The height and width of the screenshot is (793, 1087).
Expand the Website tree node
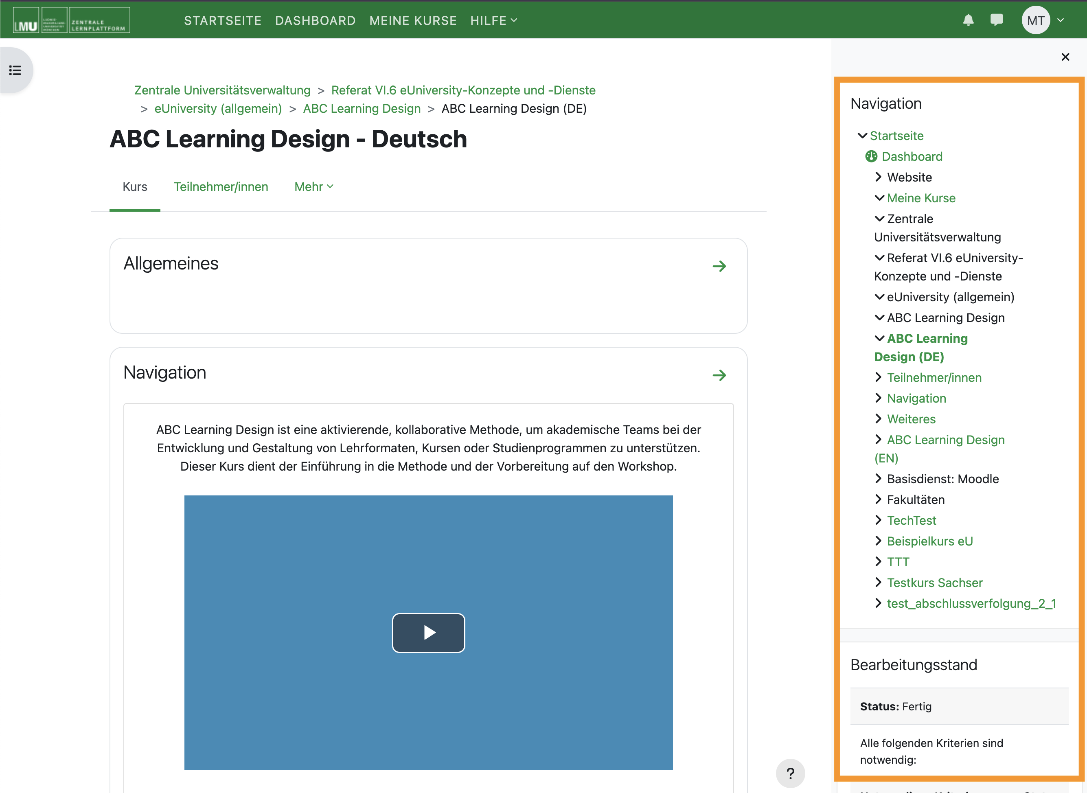tap(878, 177)
